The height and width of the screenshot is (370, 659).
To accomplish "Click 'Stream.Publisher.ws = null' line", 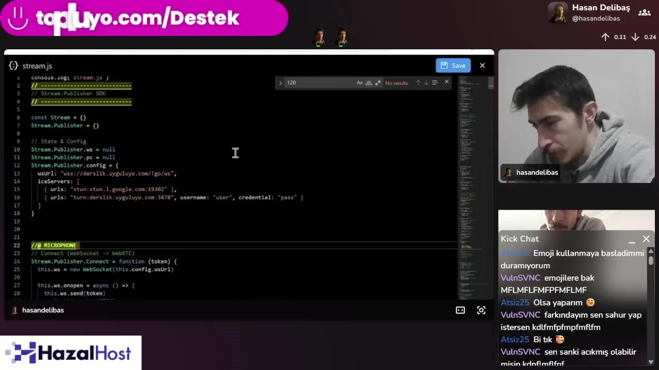I will pos(73,150).
